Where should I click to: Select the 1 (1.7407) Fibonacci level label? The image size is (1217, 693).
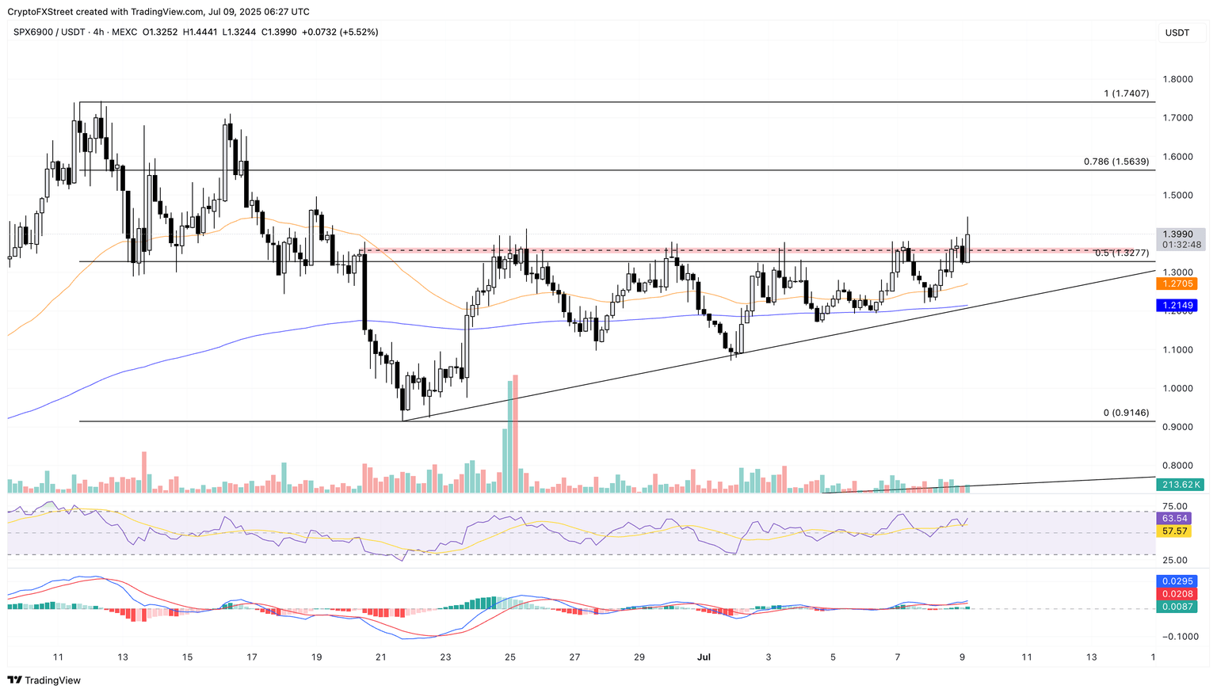coord(1126,93)
